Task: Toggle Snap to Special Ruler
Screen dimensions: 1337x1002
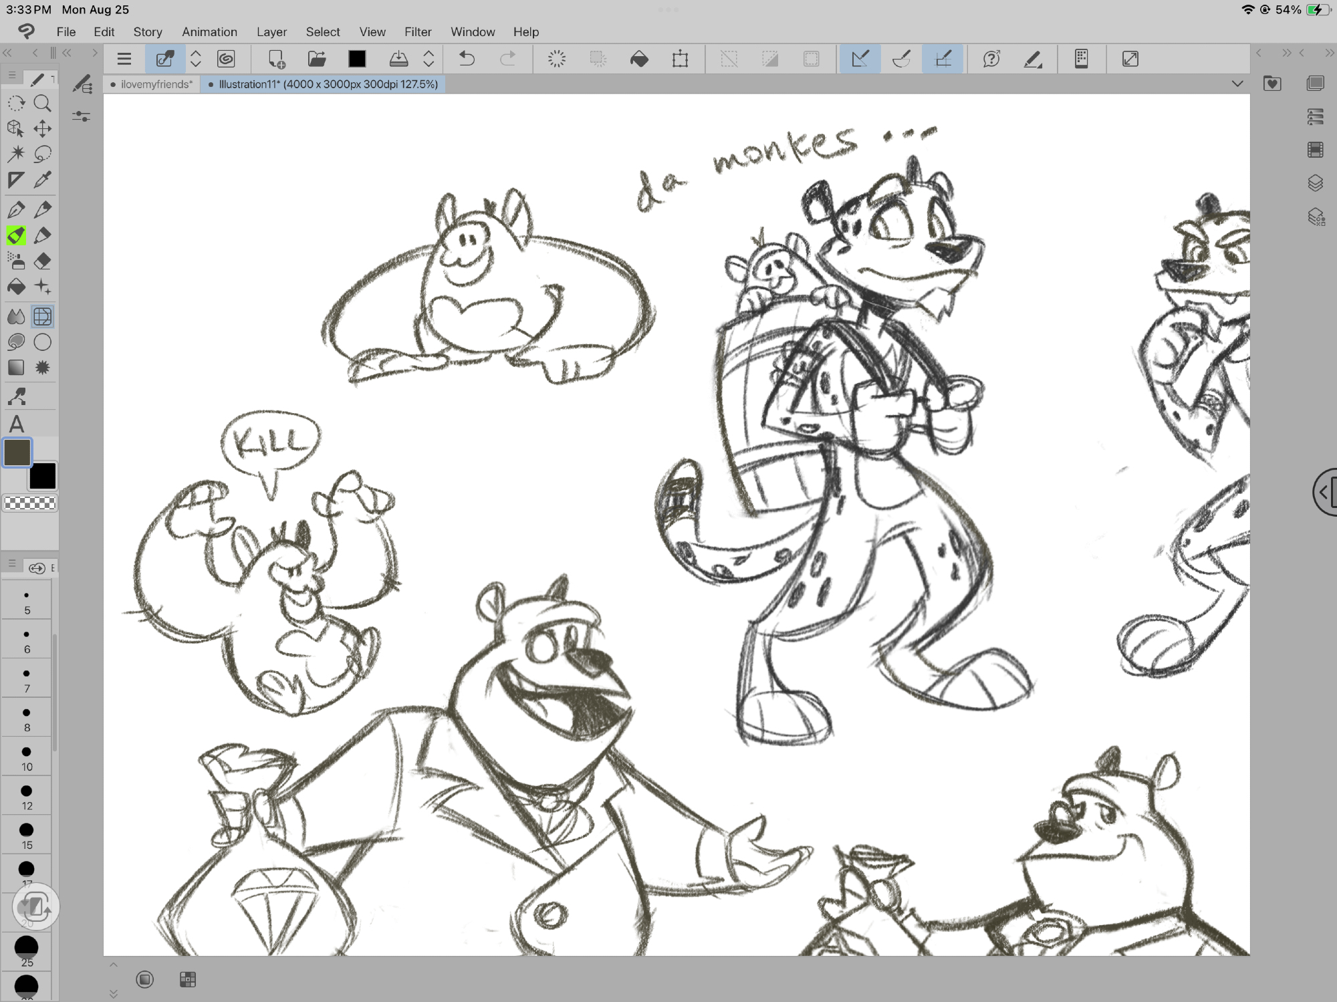Action: coord(901,59)
